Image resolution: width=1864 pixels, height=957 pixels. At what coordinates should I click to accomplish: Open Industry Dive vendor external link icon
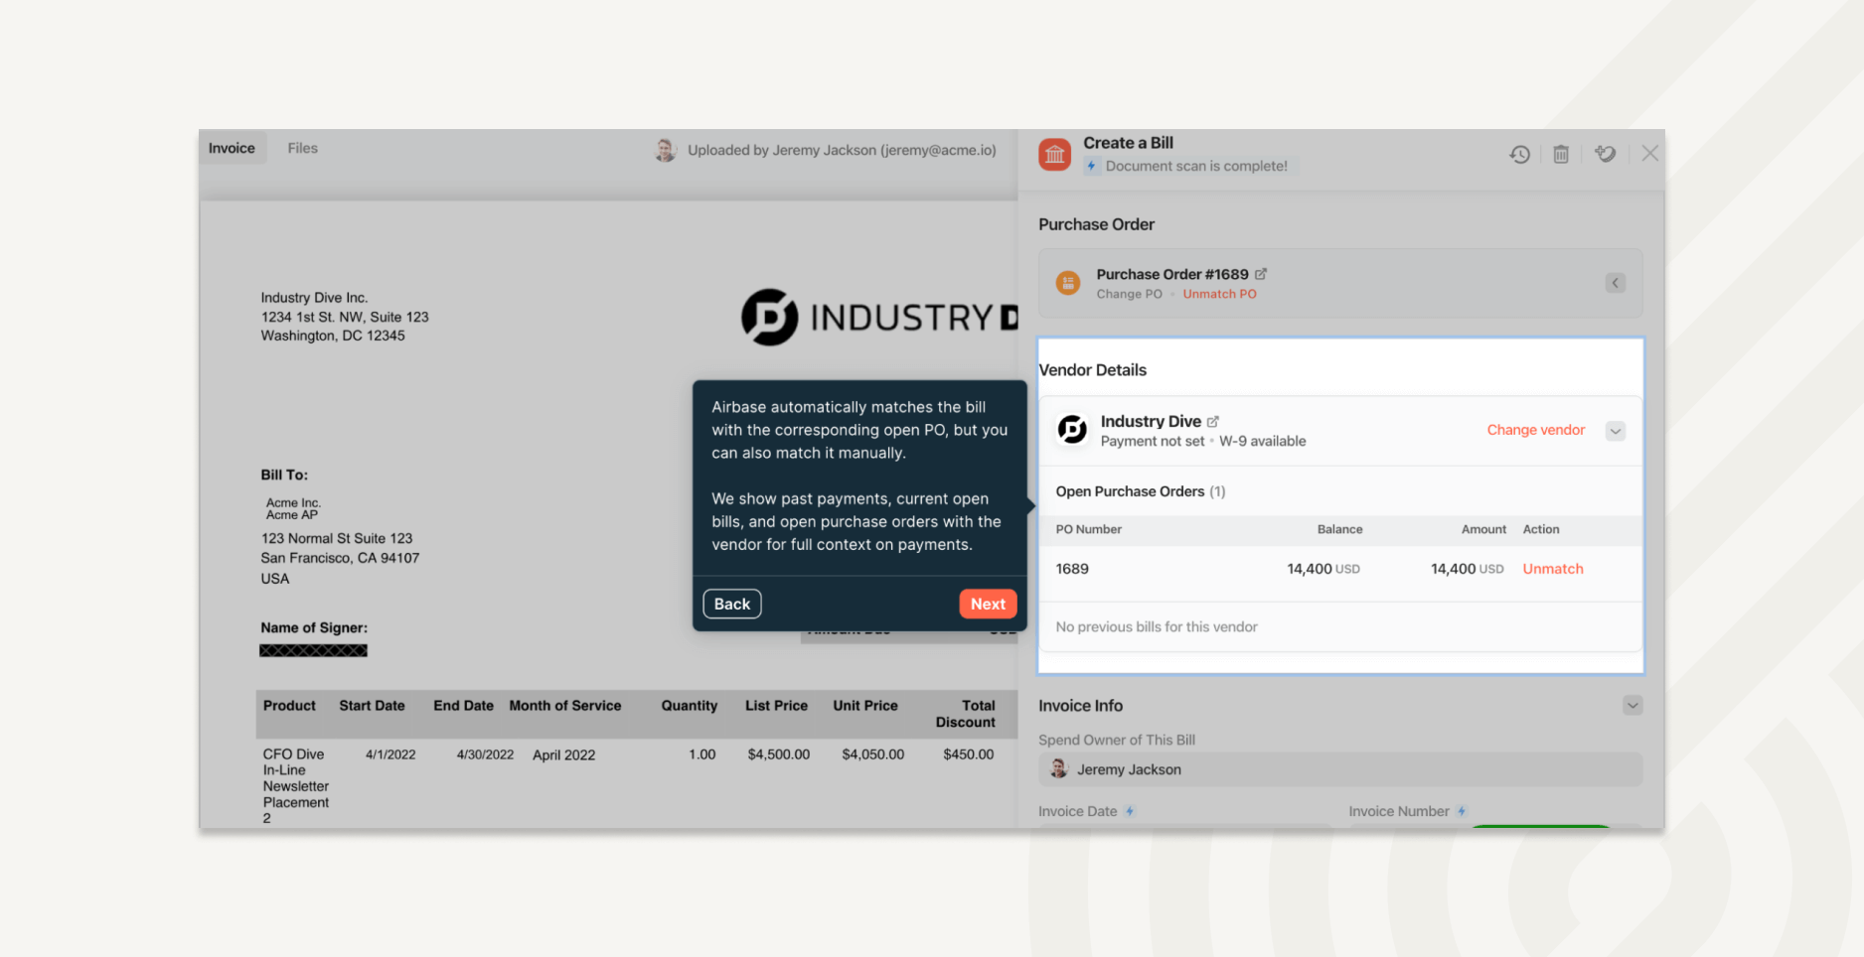[1213, 421]
